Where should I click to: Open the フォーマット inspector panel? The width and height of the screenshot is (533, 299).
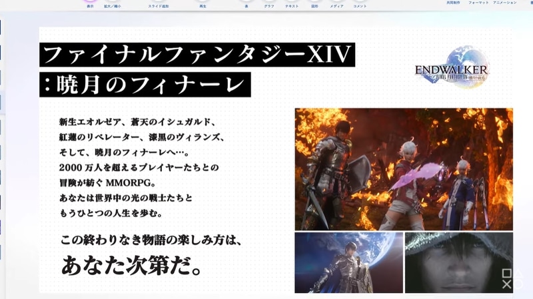click(478, 3)
